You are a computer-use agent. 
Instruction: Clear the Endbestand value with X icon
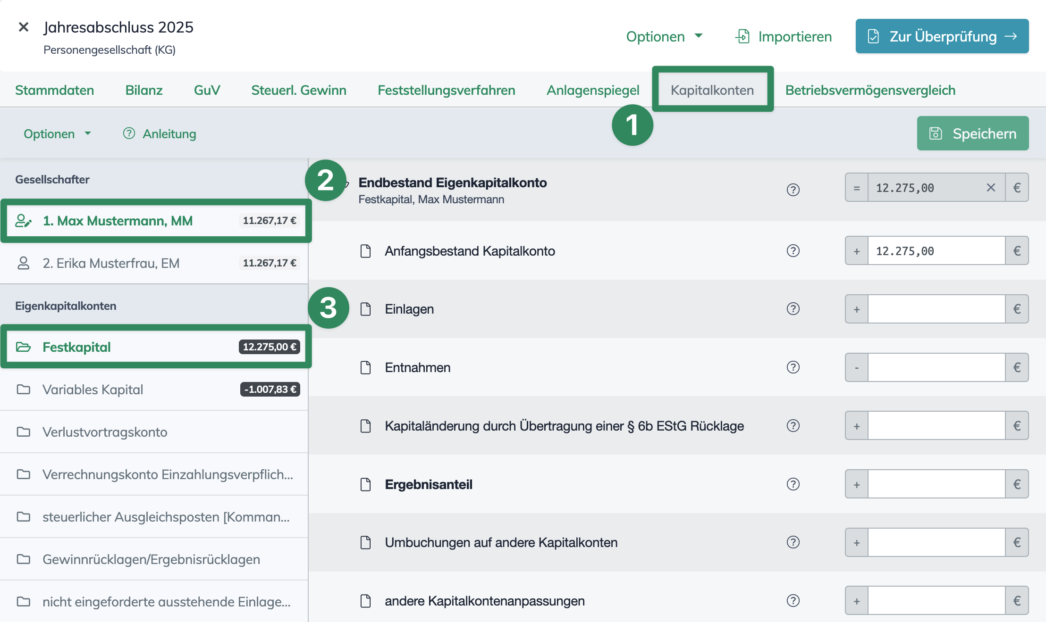pos(991,188)
